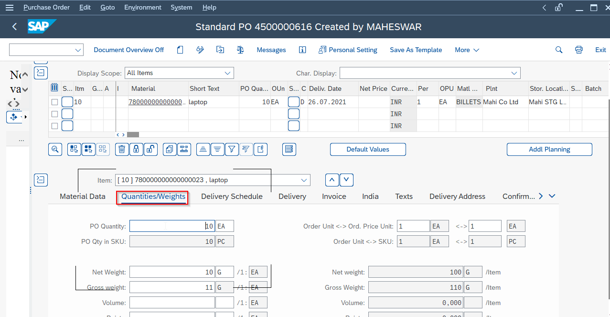Click the Copy item icon
Viewport: 610px width, 317px height.
pos(170,149)
